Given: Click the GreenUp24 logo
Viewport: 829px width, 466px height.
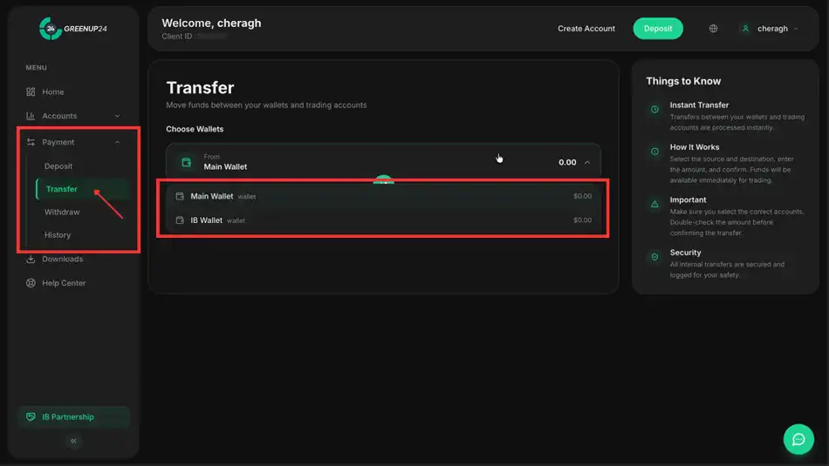Looking at the screenshot, I should [73, 29].
